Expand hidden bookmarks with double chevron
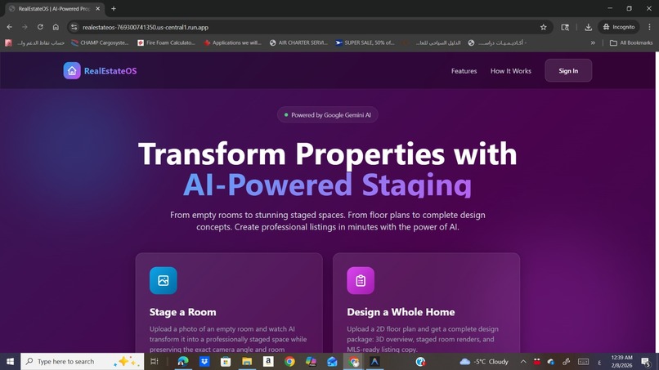Screen dimensions: 659x370 click(593, 42)
